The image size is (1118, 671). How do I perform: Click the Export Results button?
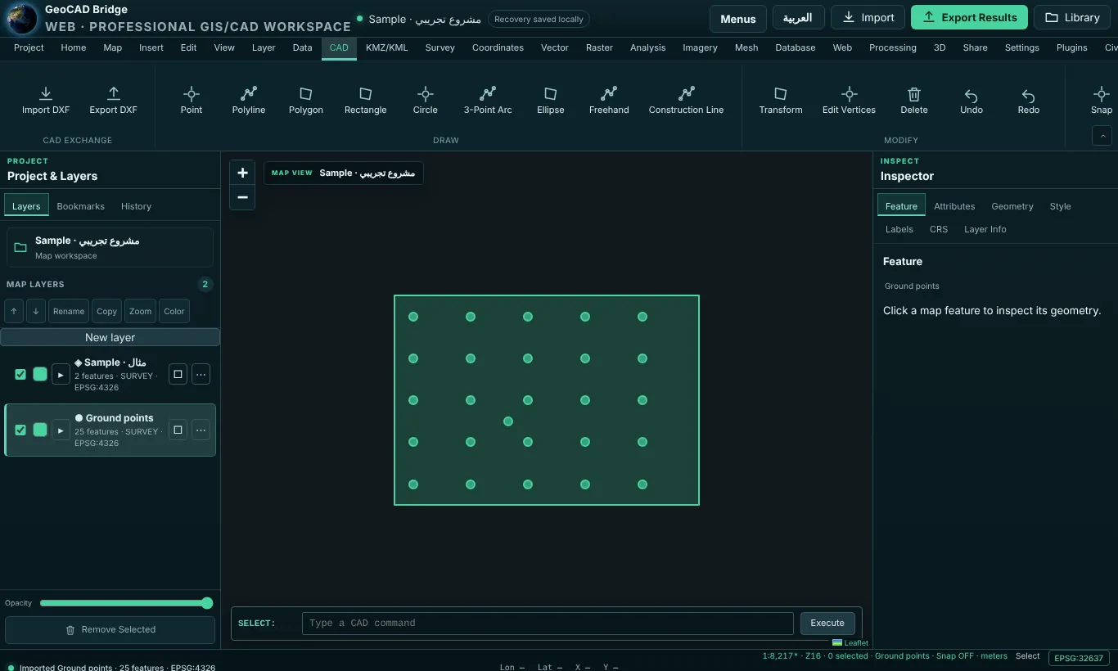tap(969, 17)
